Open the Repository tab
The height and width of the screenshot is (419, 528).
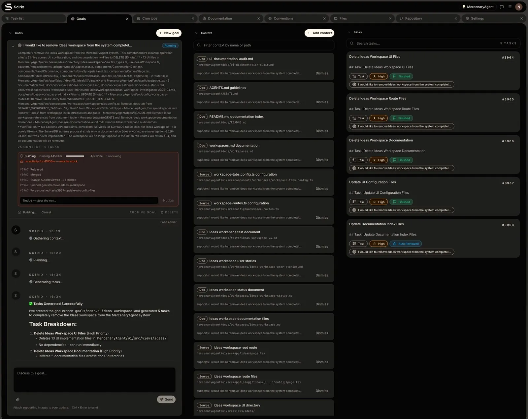[x=428, y=18]
